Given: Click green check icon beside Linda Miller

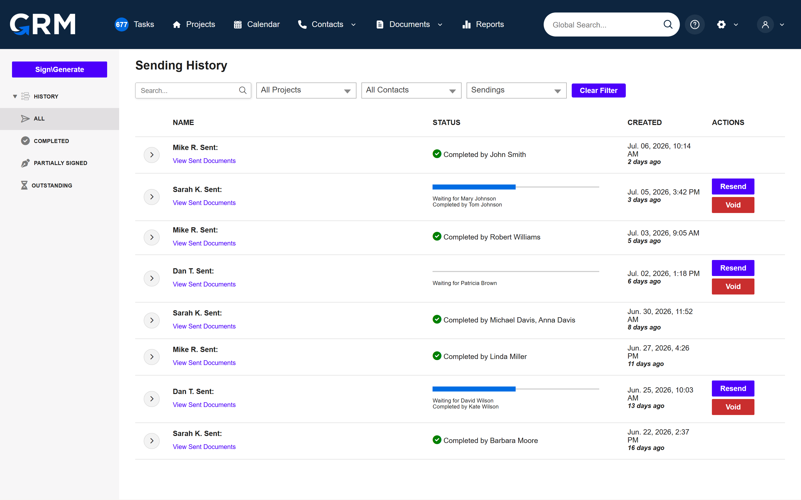Looking at the screenshot, I should [x=437, y=356].
